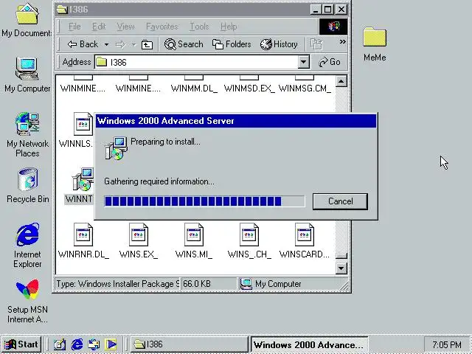Click the 7:05 PM clock
Screen dimensions: 472x354
click(x=447, y=344)
